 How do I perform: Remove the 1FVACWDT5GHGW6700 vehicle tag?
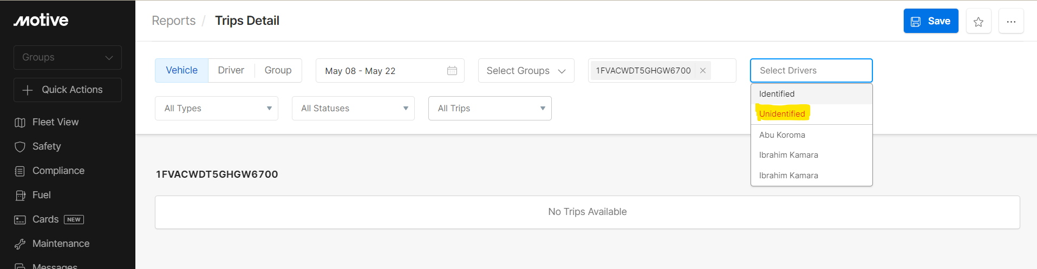[x=702, y=71]
